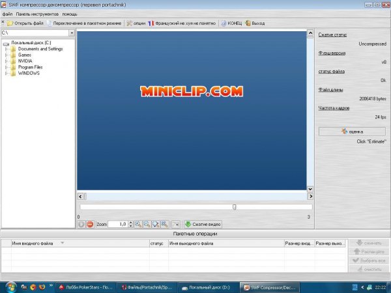This screenshot has height=293, width=391.
Task: Click the Распакуйте batch button
Action: (x=369, y=251)
